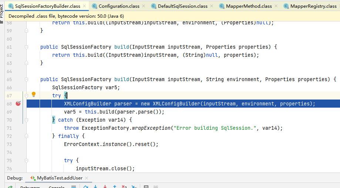Click "inputStream.close();" on line 76
This screenshot has width=340, height=188.
click(x=105, y=168)
